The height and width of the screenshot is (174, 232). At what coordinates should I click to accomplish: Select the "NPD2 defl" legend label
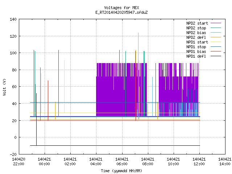click(x=196, y=37)
